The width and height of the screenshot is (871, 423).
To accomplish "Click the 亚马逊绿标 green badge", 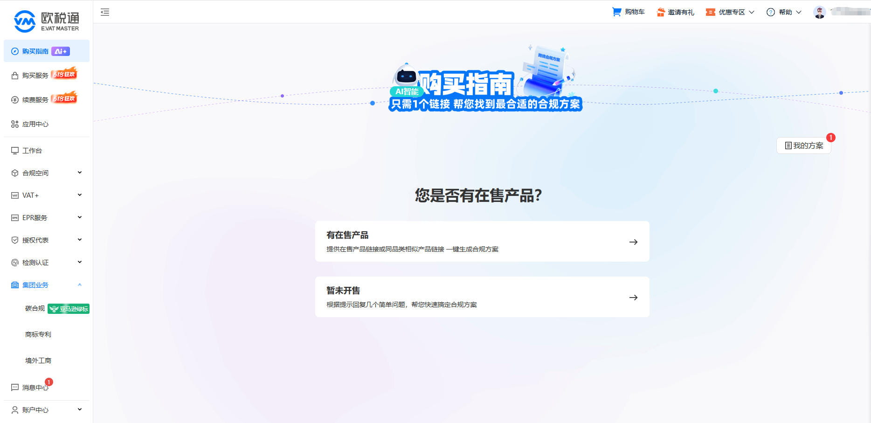I will coord(69,309).
